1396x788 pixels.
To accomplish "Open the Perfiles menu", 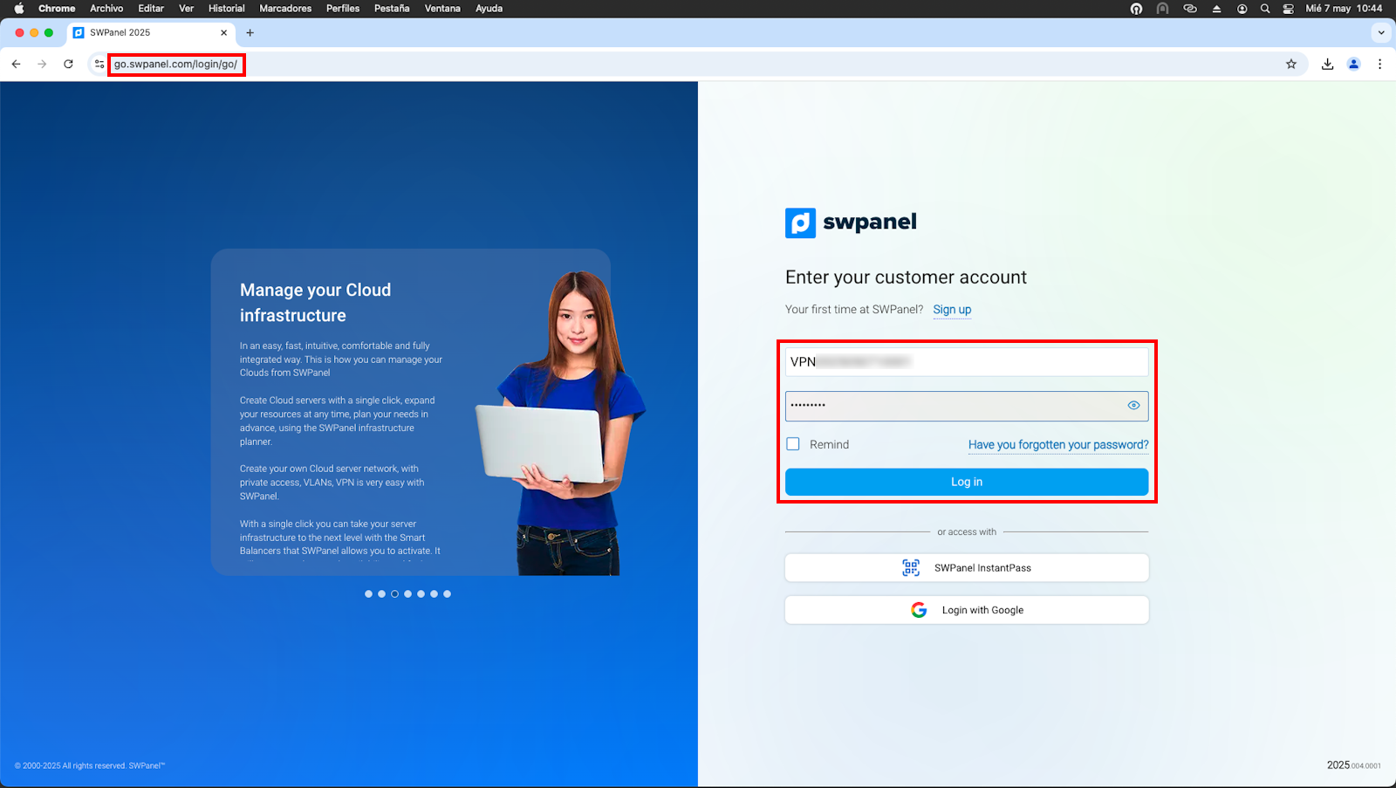I will [x=343, y=9].
